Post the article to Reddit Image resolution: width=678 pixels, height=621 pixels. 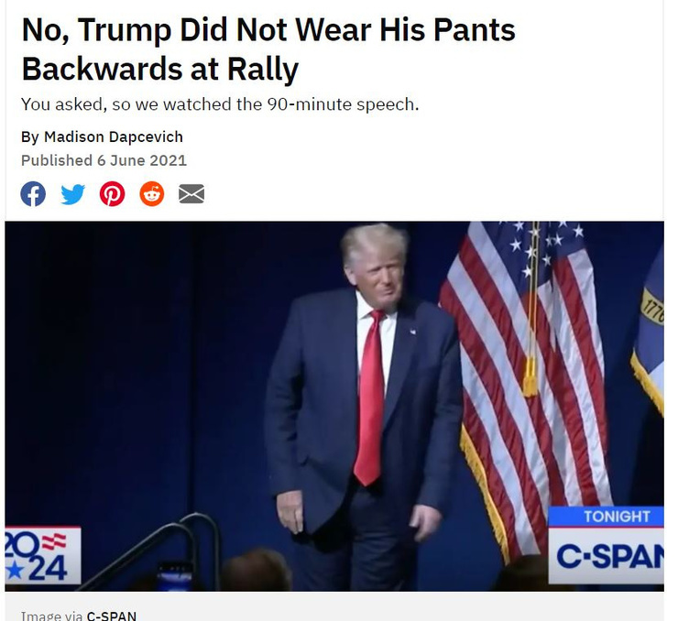(152, 193)
